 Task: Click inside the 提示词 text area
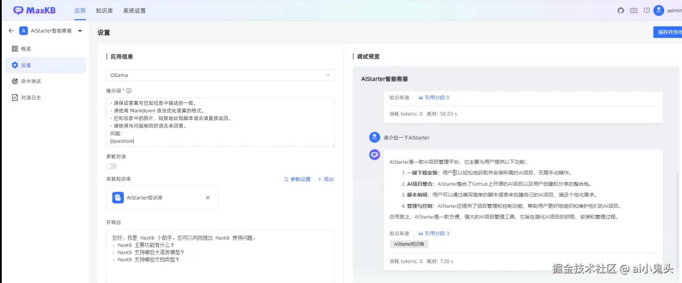[x=220, y=122]
